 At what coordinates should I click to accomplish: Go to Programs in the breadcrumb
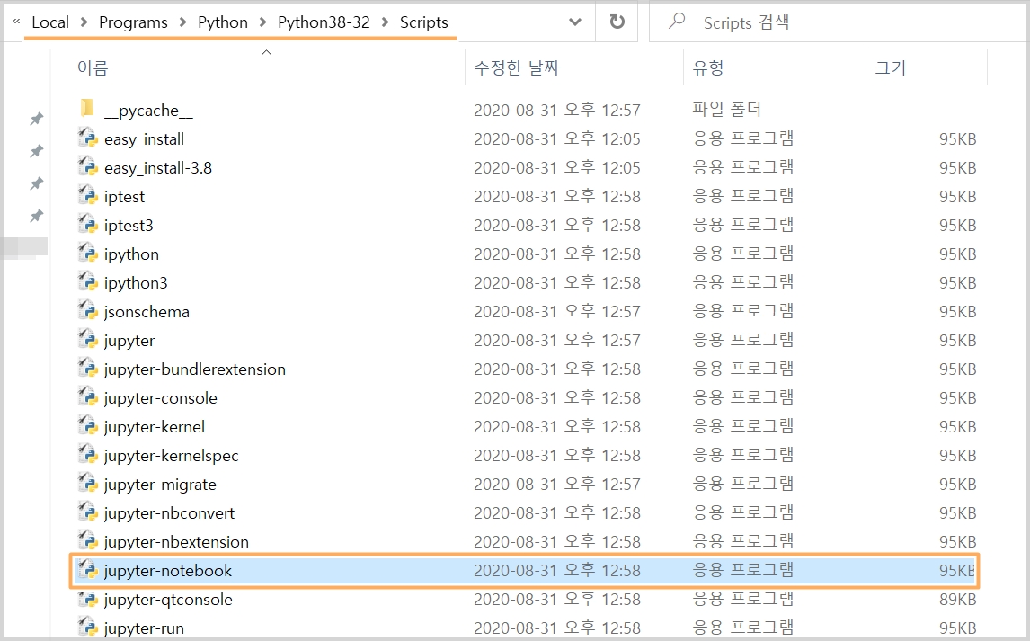pyautogui.click(x=133, y=22)
